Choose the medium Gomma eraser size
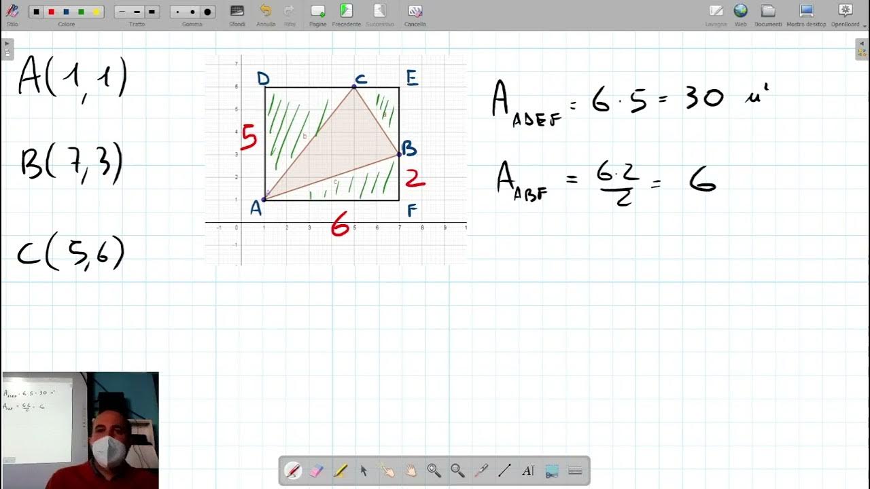870x489 pixels. [x=192, y=12]
